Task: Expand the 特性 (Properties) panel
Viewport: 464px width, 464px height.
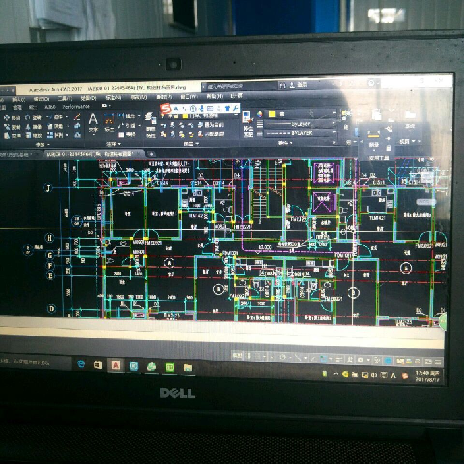Action: [x=285, y=143]
